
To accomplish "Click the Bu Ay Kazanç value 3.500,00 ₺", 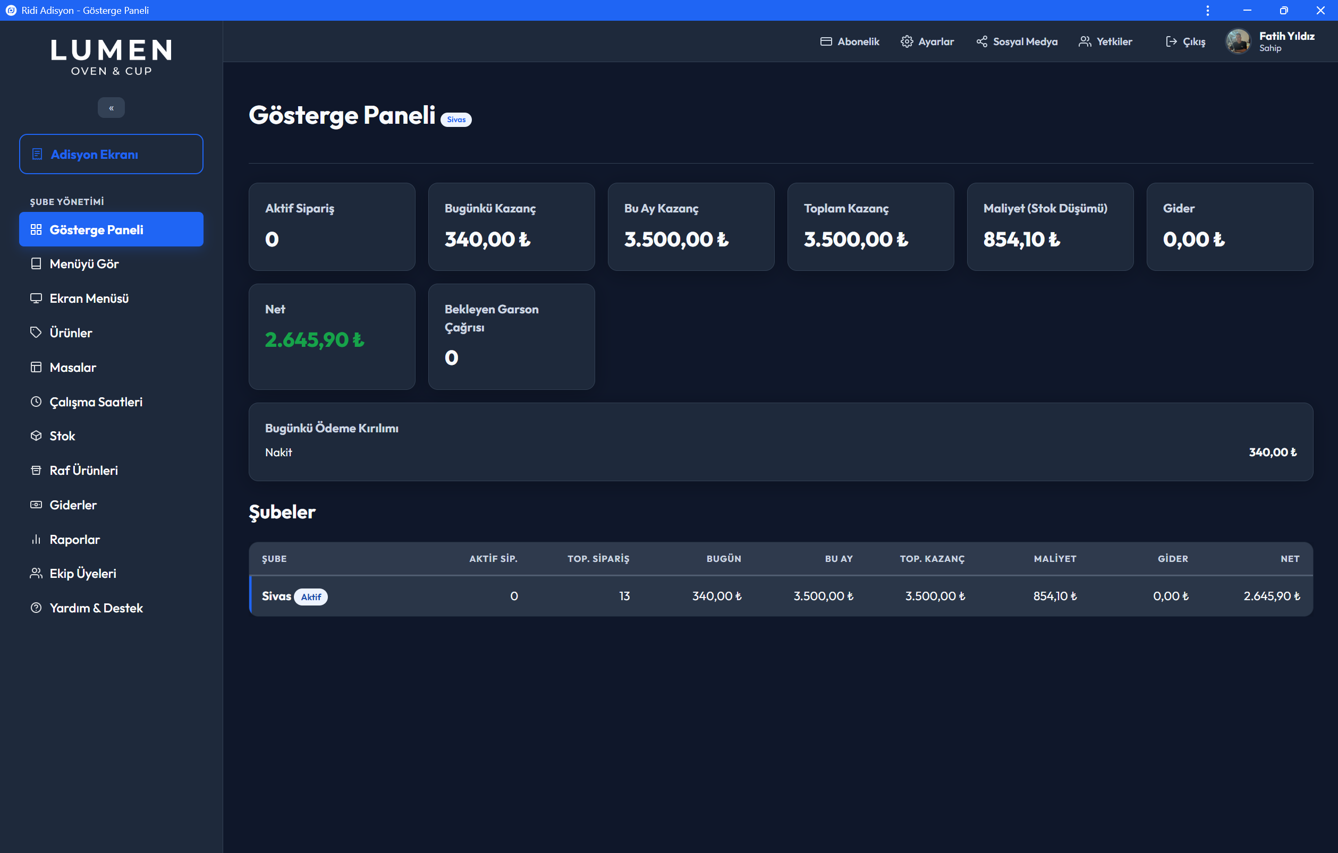I will (x=676, y=240).
